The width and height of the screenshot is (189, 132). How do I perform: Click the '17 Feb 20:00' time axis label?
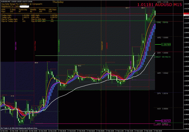(158, 131)
